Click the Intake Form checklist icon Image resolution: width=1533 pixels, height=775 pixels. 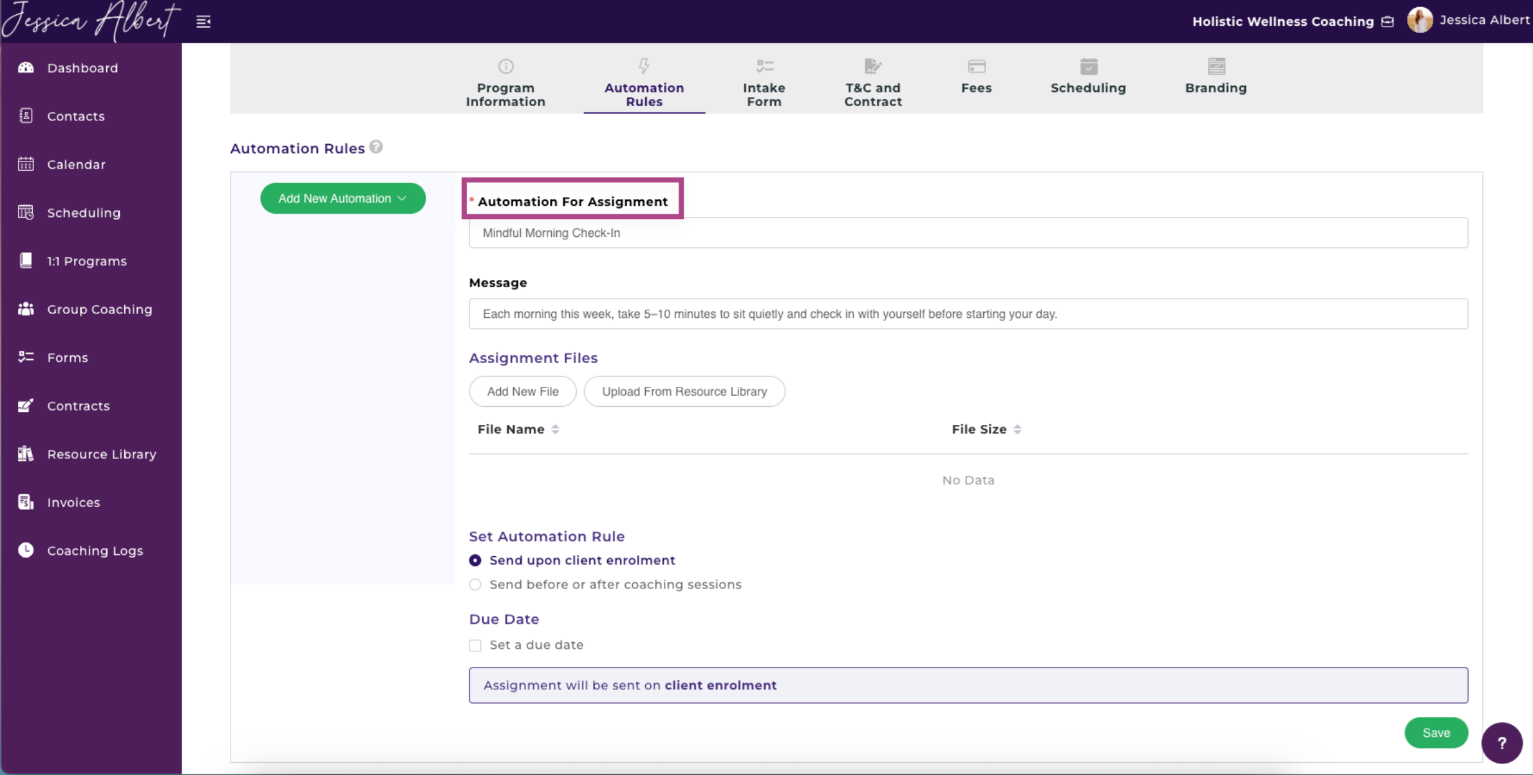765,66
